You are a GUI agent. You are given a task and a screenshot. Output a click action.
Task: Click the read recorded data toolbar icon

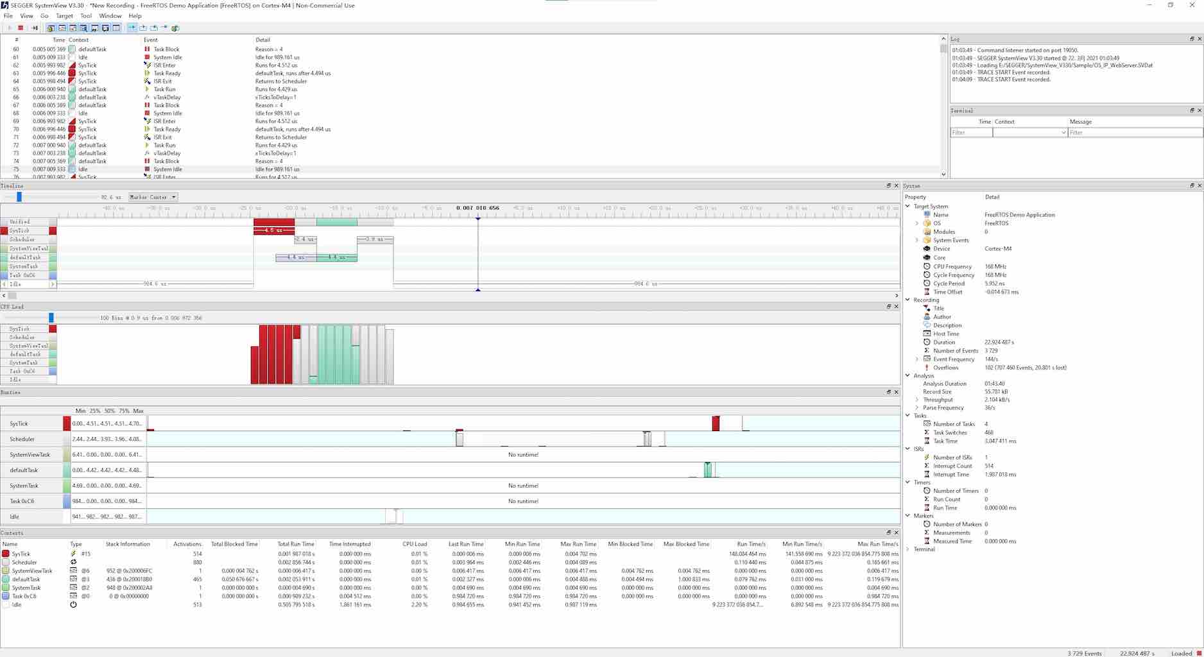pos(35,28)
